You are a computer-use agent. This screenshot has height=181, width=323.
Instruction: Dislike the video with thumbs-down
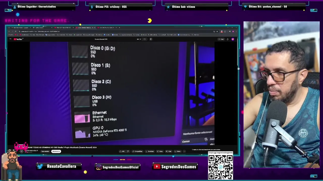point(128,151)
